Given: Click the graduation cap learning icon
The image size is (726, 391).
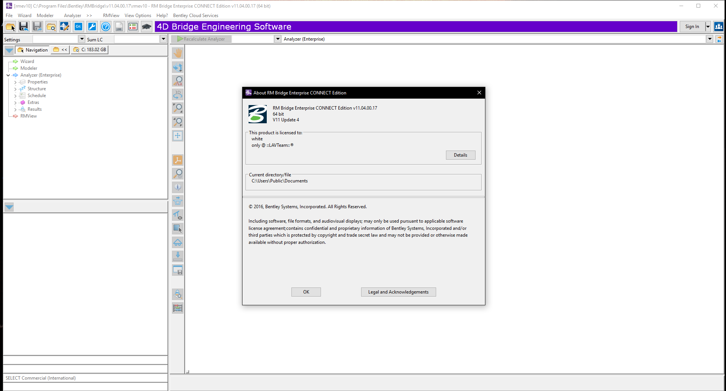Looking at the screenshot, I should coord(147,27).
